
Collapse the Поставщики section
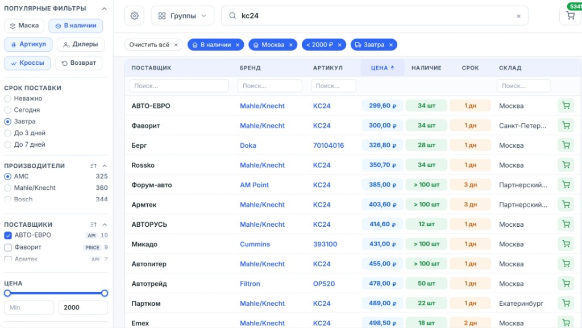click(105, 225)
